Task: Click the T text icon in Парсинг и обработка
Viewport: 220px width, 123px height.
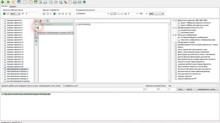Action: [x=48, y=14]
